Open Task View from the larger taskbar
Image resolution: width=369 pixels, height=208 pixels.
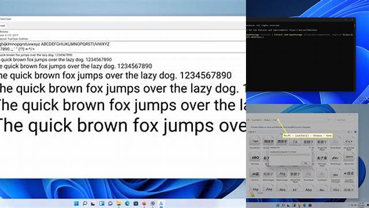click(x=93, y=204)
